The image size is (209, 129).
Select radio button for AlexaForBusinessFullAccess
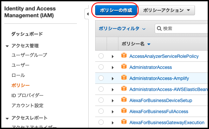click(x=101, y=111)
